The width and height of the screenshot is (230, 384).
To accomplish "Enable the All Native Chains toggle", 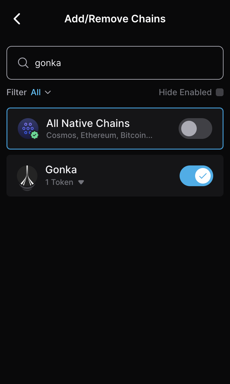I will [195, 129].
